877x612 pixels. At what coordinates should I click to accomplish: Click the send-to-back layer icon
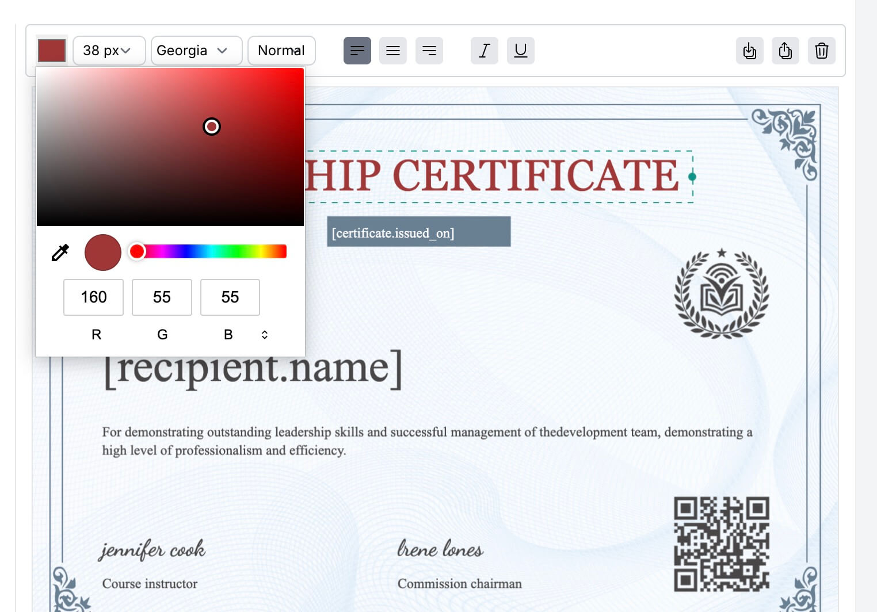pyautogui.click(x=749, y=51)
